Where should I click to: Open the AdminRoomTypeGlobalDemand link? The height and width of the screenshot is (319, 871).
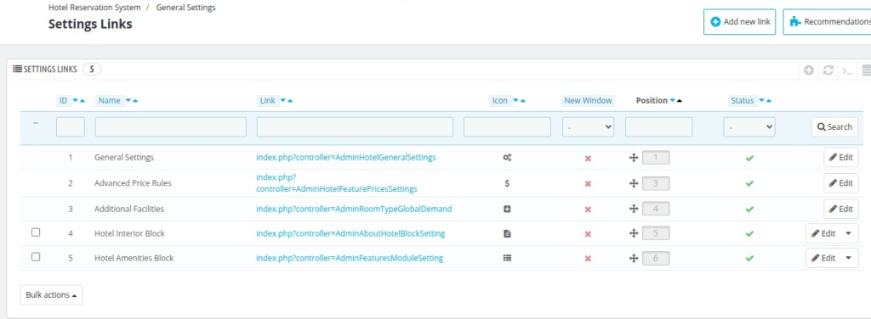(x=354, y=210)
